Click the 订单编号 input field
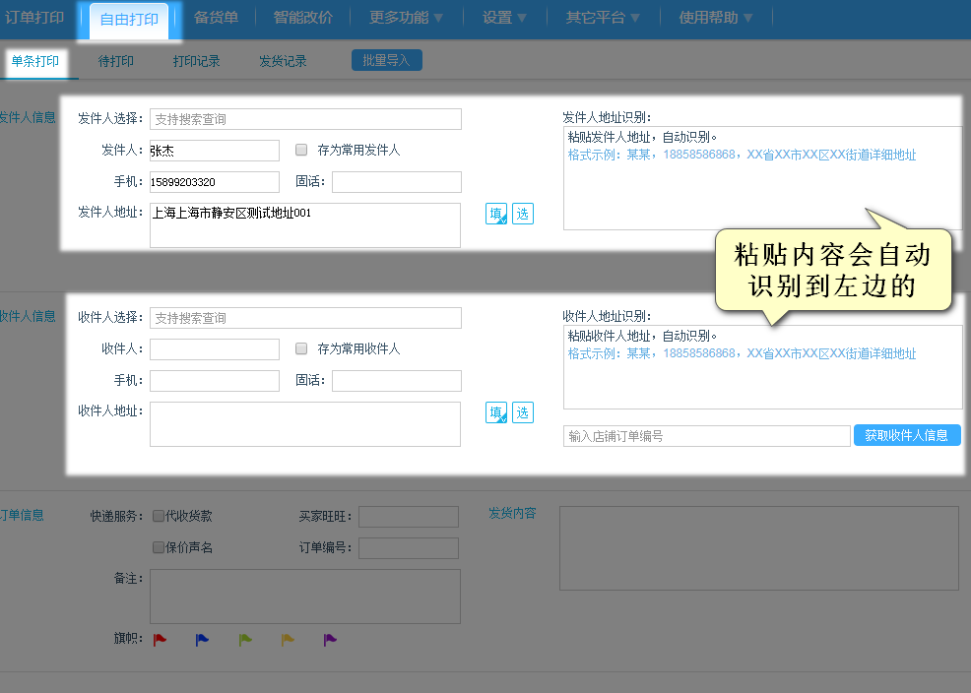The height and width of the screenshot is (693, 971). 409,548
